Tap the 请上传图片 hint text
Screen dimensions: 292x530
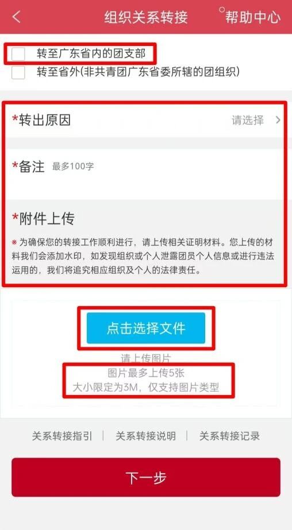tap(146, 358)
